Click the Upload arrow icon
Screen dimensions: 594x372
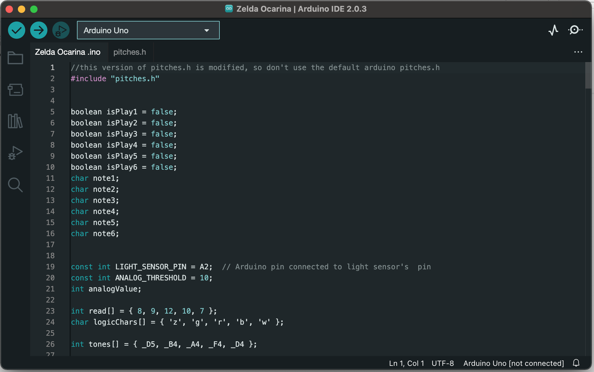click(38, 30)
